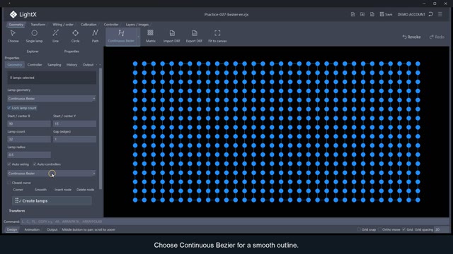The height and width of the screenshot is (254, 453).
Task: Open the Controller ribbon tab
Action: click(111, 25)
